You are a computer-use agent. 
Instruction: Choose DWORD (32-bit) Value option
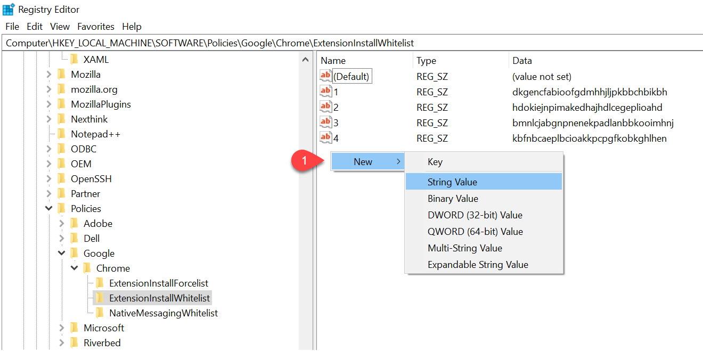click(484, 215)
